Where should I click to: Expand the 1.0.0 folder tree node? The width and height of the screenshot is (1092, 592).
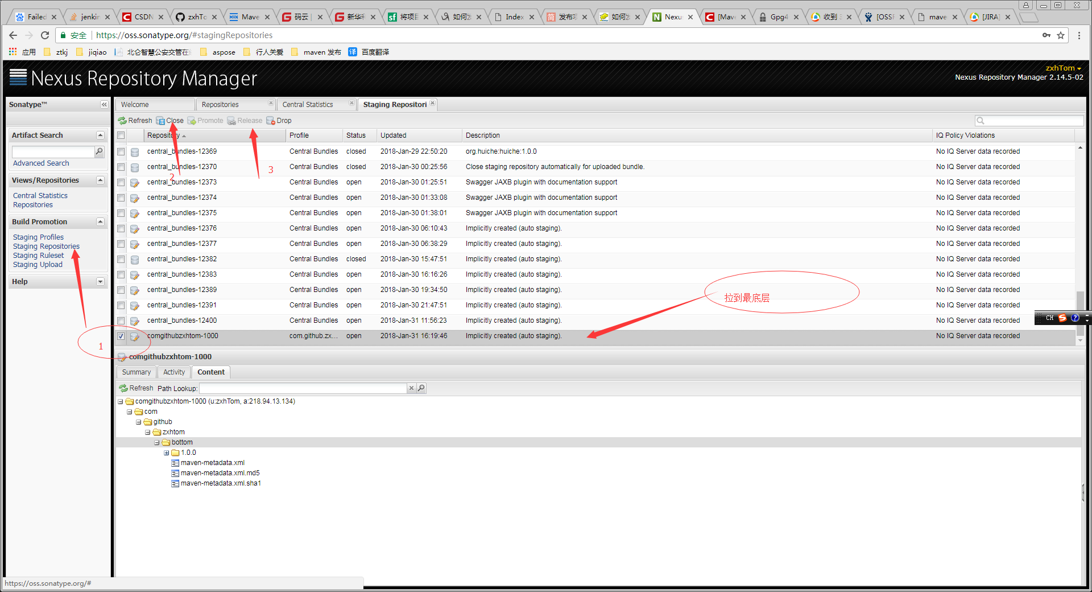click(x=166, y=453)
